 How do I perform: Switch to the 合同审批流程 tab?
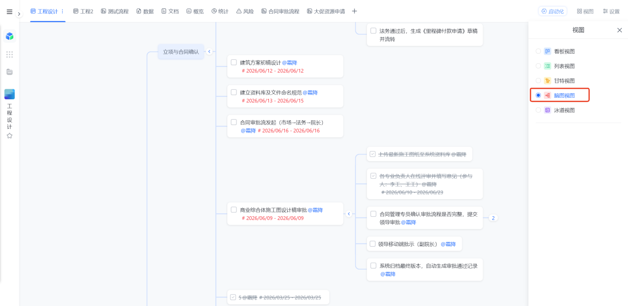(x=280, y=11)
